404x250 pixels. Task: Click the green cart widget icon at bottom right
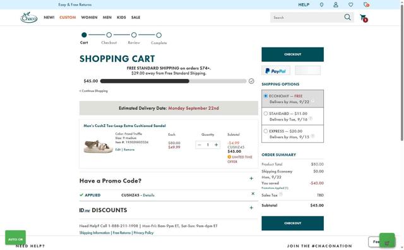click(x=387, y=241)
